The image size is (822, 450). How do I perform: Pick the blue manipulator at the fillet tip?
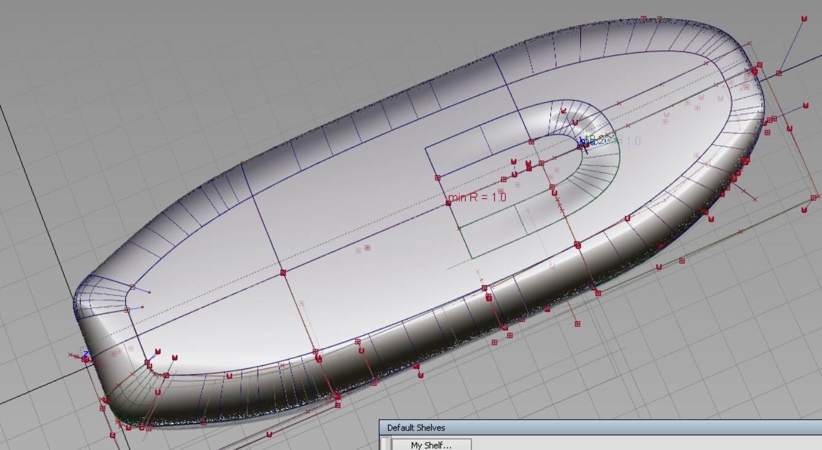click(x=583, y=143)
